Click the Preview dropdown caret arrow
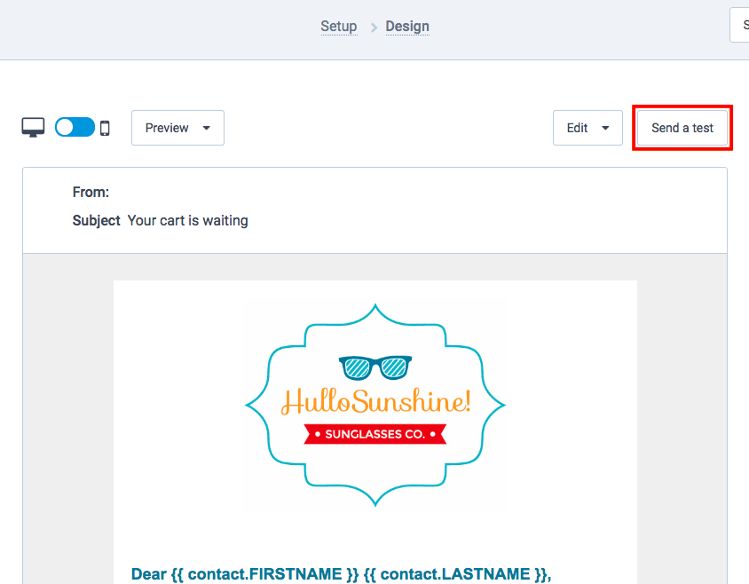Viewport: 749px width, 584px height. pos(207,128)
